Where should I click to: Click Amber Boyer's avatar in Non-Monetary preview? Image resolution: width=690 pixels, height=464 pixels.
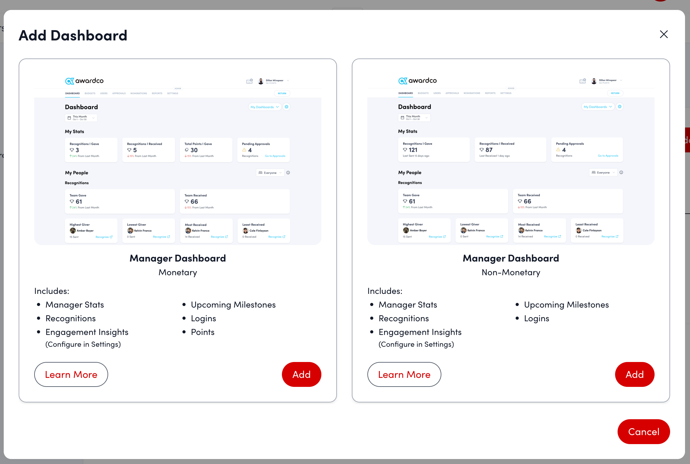pos(406,230)
